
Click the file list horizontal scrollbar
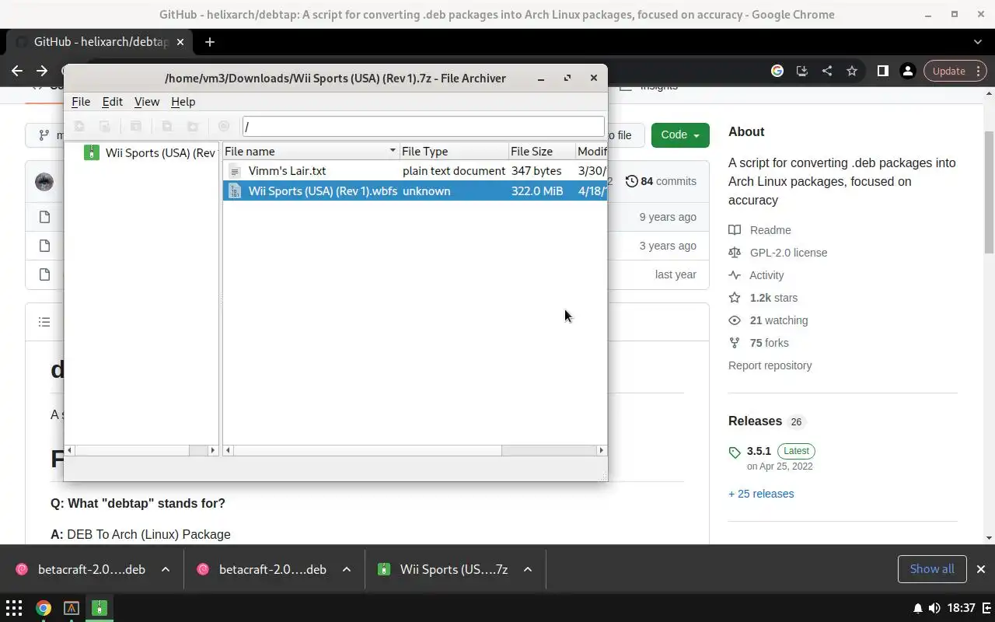click(x=414, y=450)
